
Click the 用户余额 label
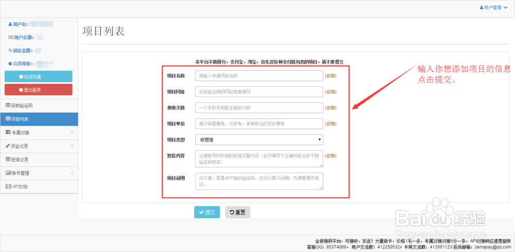point(24,37)
